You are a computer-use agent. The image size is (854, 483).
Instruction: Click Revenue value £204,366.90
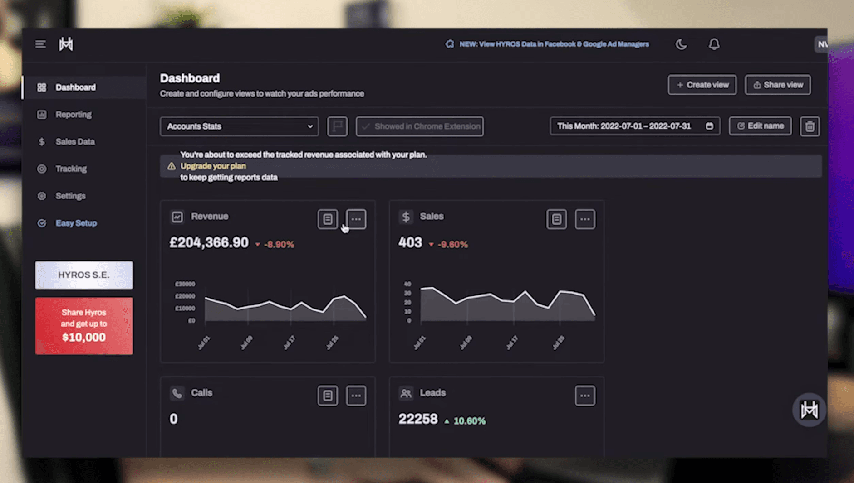pos(209,243)
